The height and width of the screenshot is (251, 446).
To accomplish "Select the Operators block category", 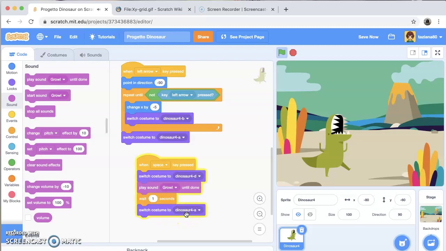I will pyautogui.click(x=12, y=165).
